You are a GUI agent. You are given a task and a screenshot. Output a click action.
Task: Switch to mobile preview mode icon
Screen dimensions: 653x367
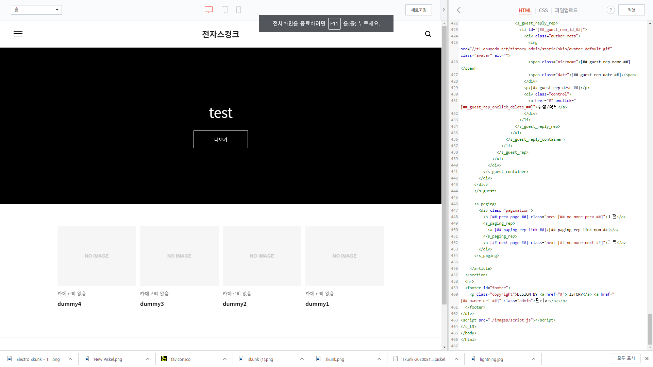coord(238,10)
